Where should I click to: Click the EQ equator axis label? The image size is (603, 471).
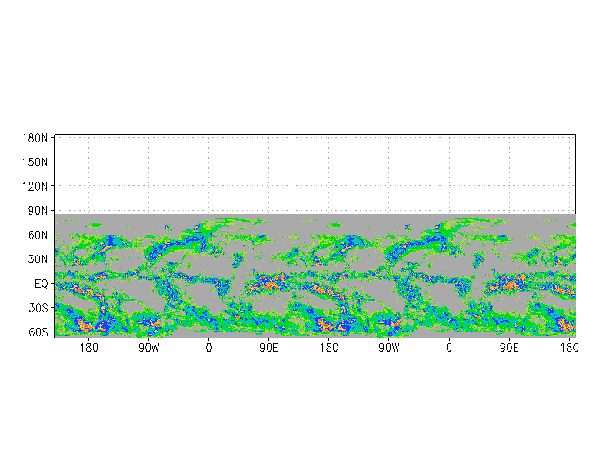[x=42, y=284]
